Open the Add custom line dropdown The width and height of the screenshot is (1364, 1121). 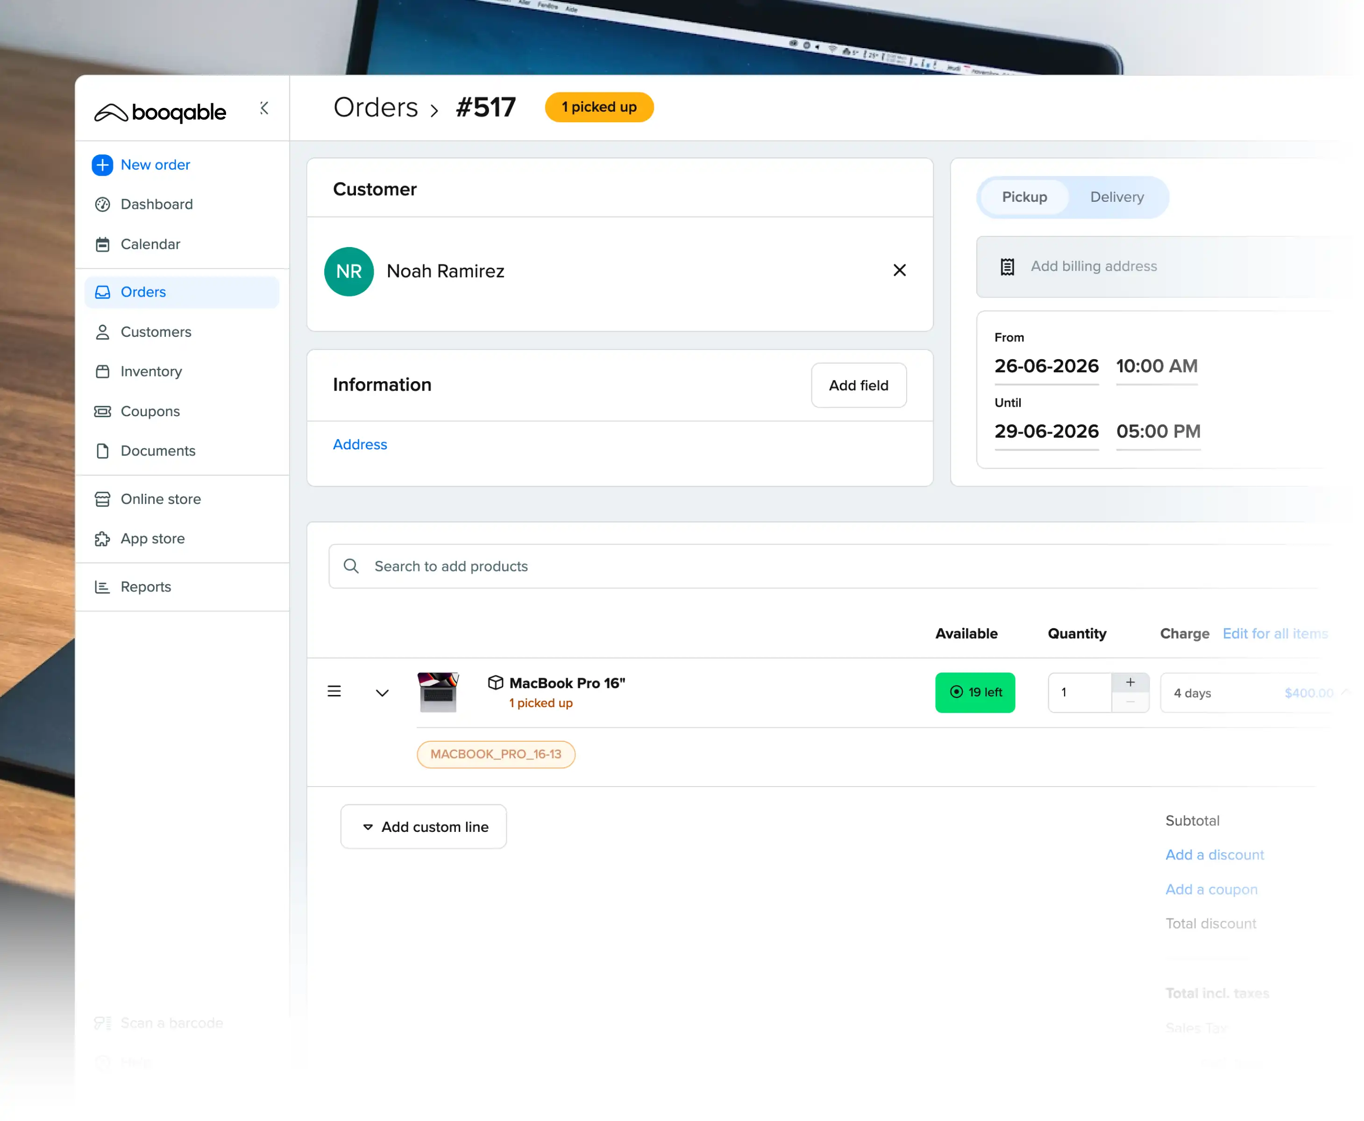pyautogui.click(x=424, y=827)
